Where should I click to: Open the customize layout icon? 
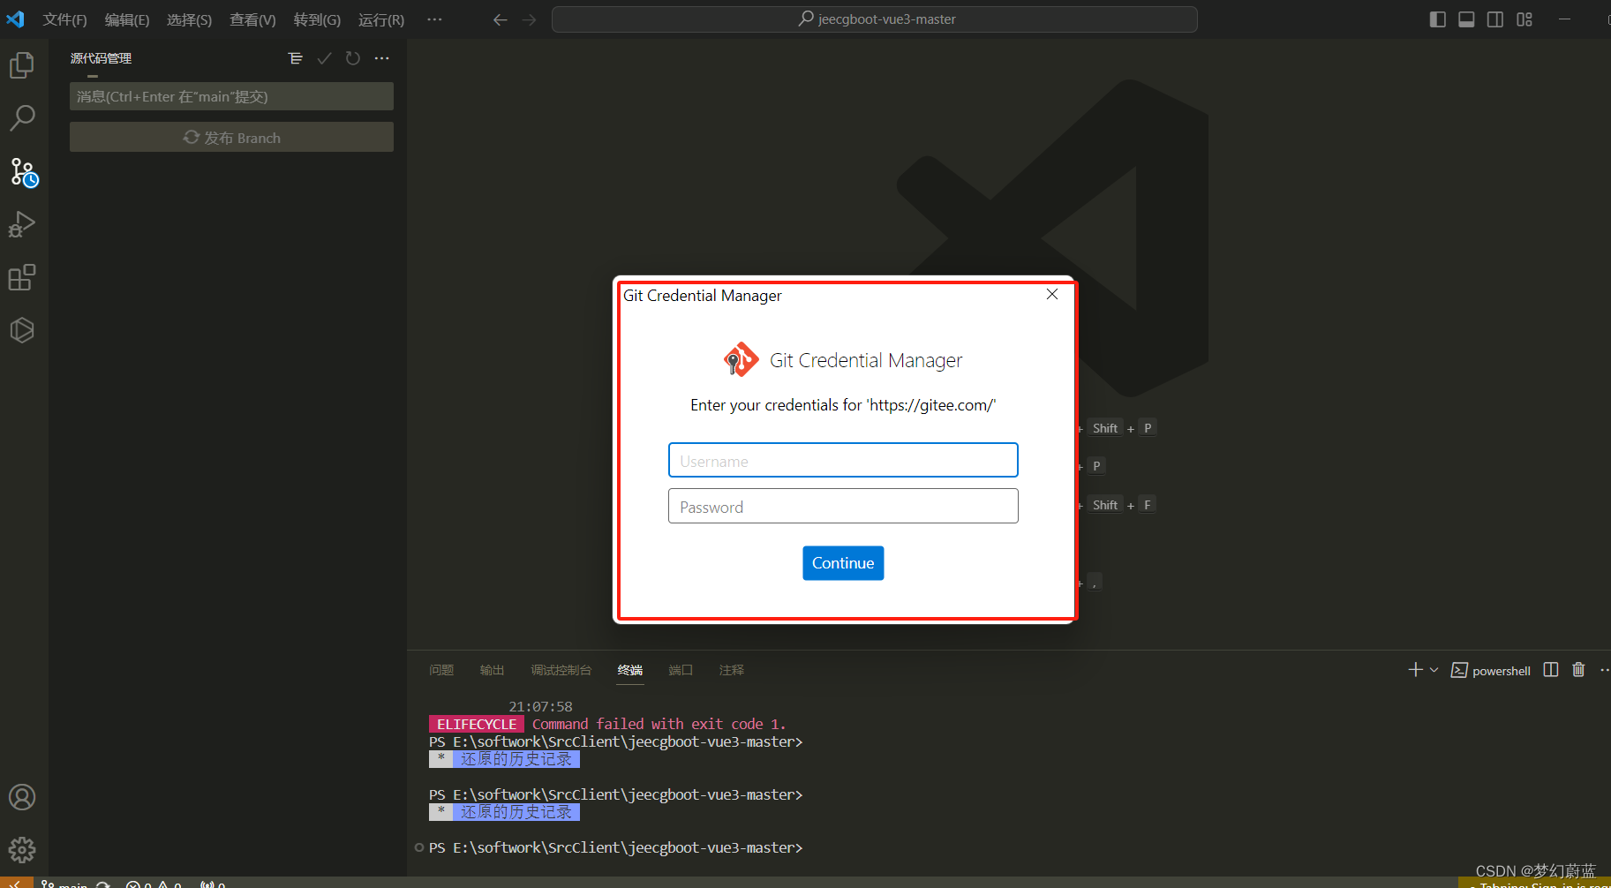(1524, 19)
